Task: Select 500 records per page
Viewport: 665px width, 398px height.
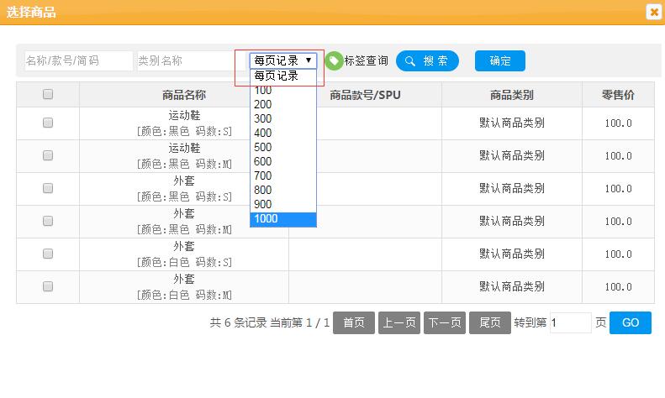Action: click(x=283, y=147)
